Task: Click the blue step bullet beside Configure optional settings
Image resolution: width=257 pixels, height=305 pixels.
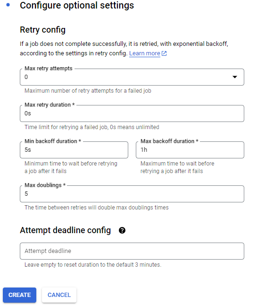Action: click(8, 5)
